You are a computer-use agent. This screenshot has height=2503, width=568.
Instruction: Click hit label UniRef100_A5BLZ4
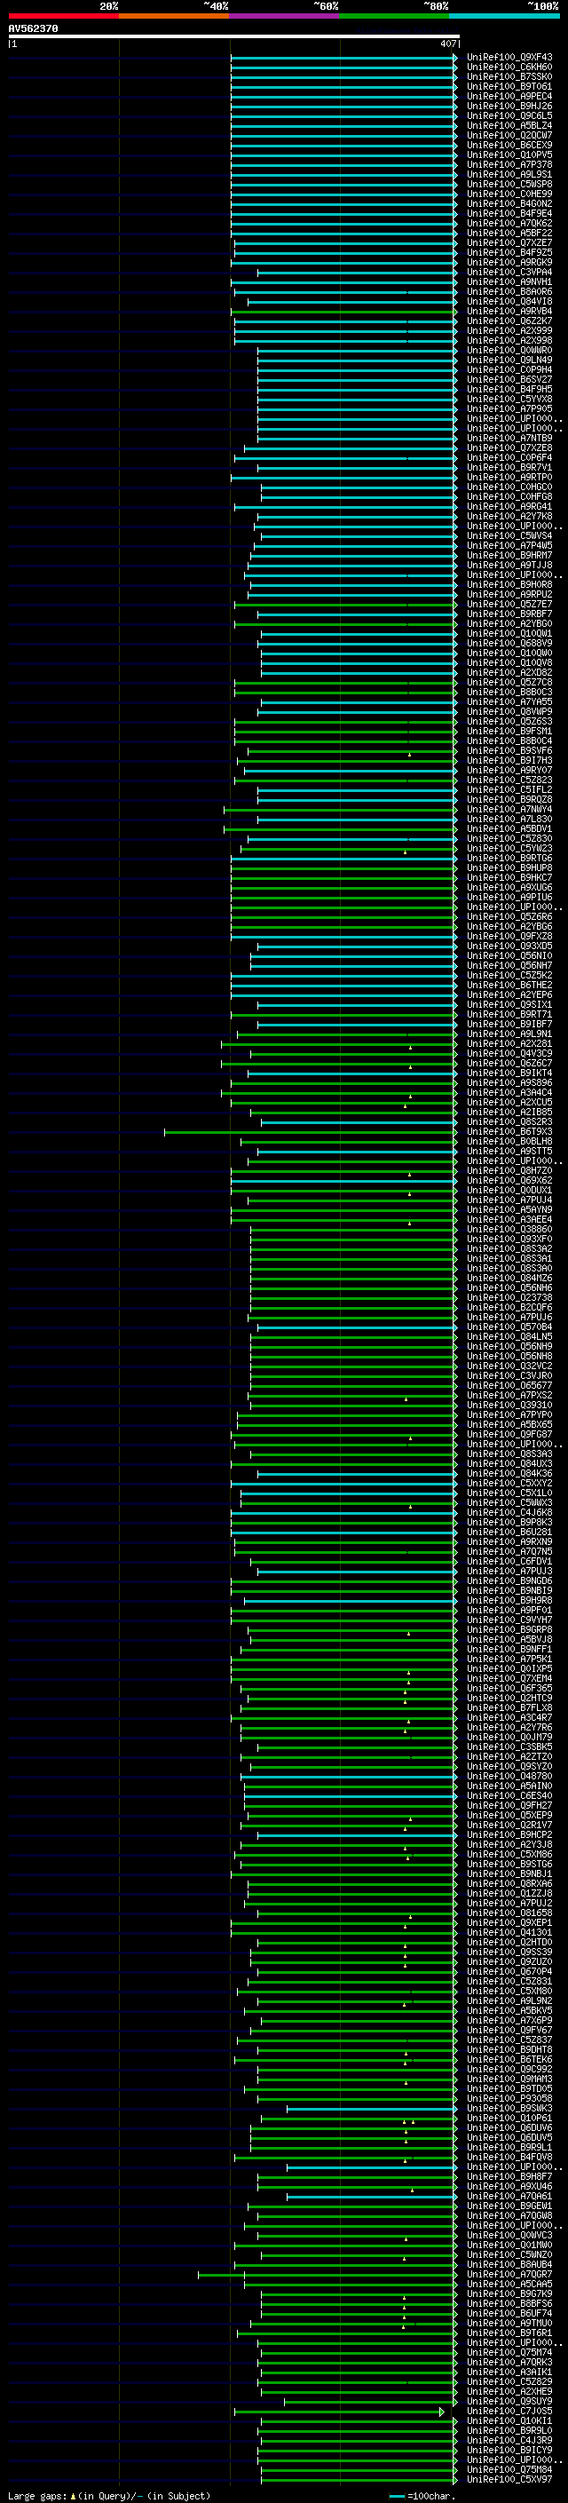[x=509, y=125]
